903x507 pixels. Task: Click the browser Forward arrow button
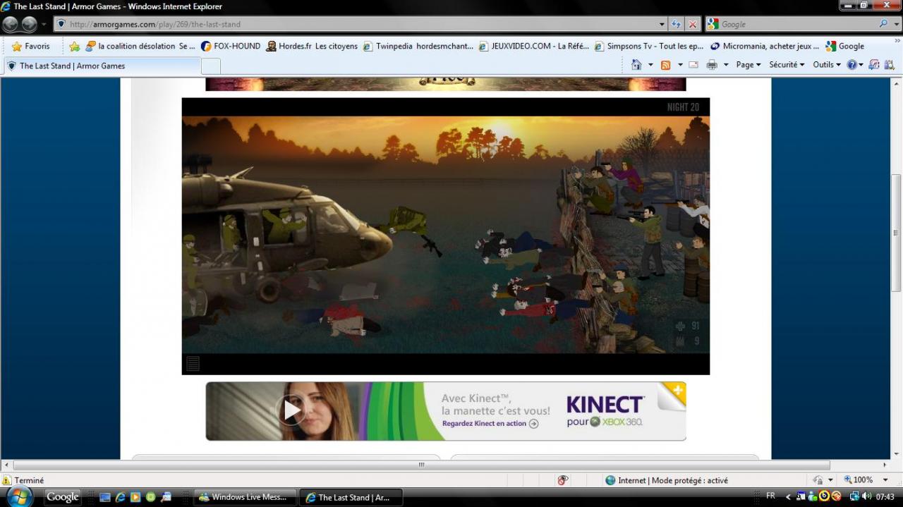pyautogui.click(x=29, y=24)
